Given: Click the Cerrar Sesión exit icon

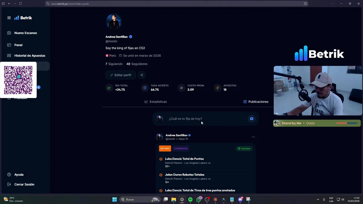Looking at the screenshot, I should [9, 184].
